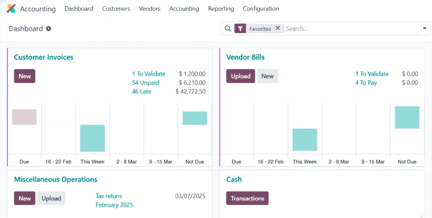Open the Vendors menu

149,9
